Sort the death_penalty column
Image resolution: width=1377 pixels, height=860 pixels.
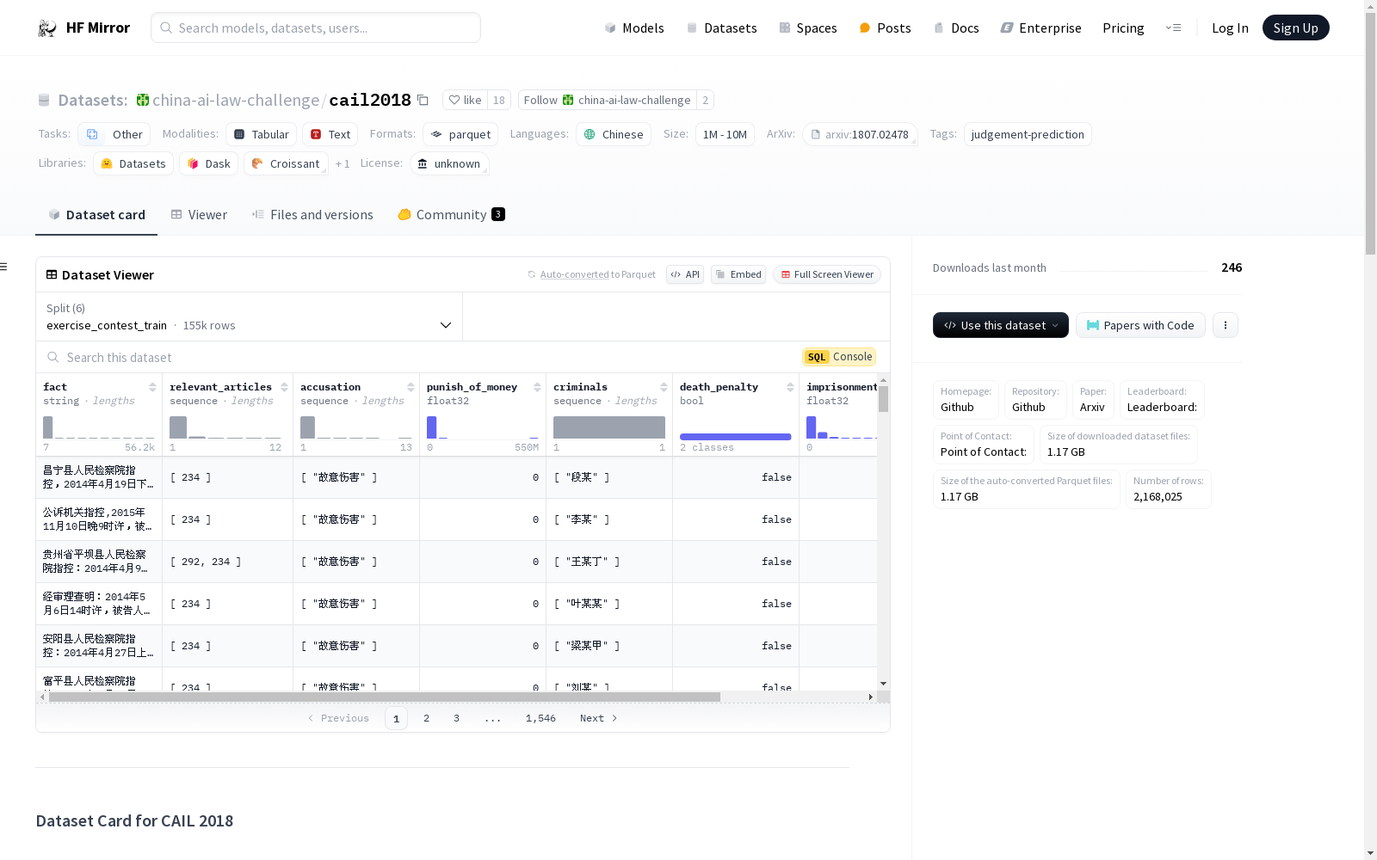click(790, 387)
